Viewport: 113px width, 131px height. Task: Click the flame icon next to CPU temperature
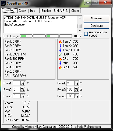coord(60,59)
